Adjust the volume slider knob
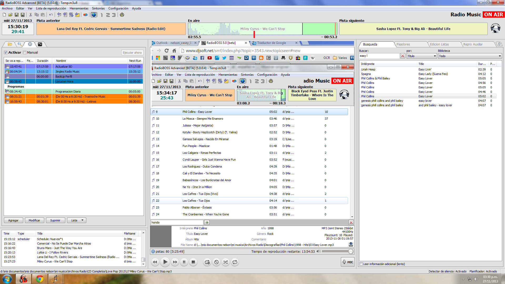 coord(351,252)
